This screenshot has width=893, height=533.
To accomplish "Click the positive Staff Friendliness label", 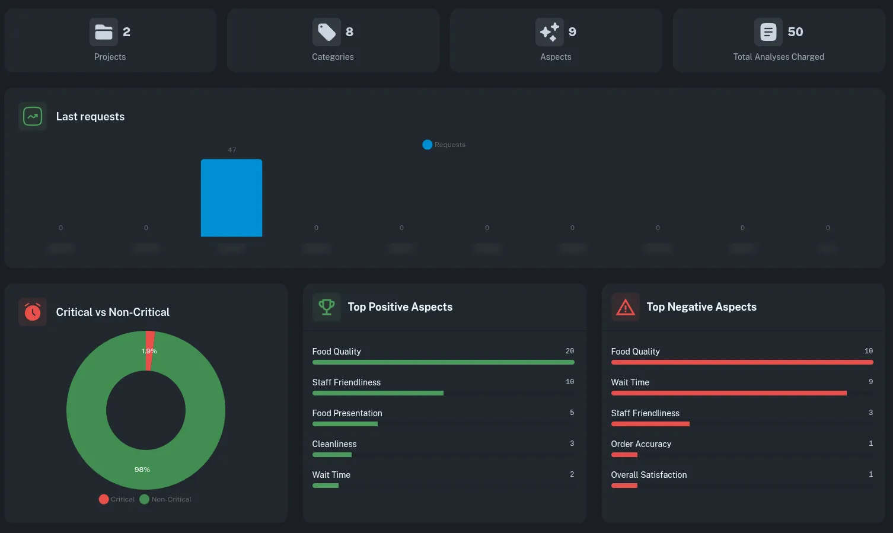I will pyautogui.click(x=346, y=382).
